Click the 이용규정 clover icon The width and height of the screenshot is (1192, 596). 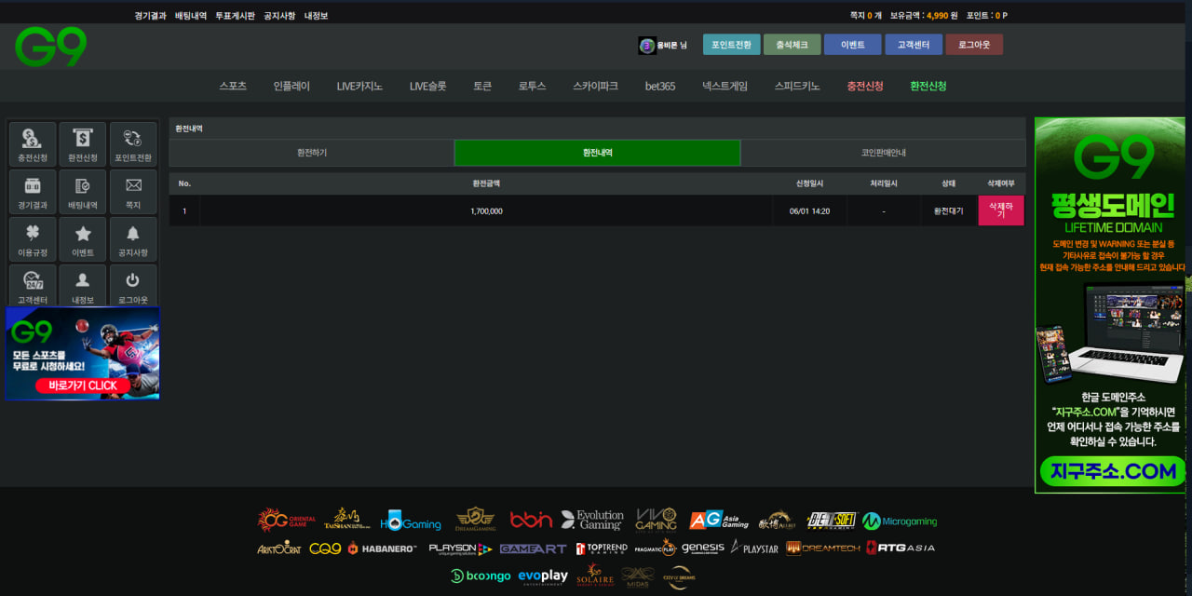click(x=32, y=235)
